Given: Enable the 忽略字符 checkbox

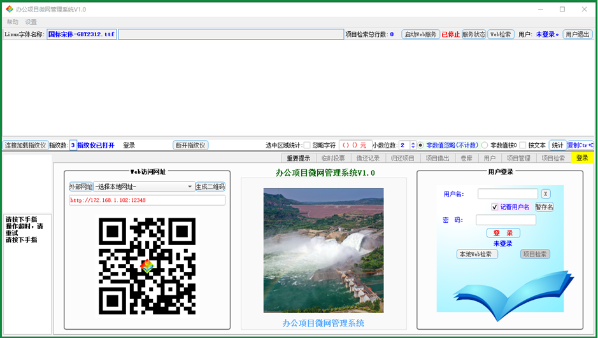Looking at the screenshot, I should pyautogui.click(x=308, y=145).
